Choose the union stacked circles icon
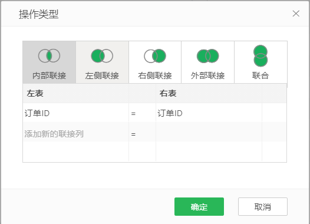310x224 pixels. pos(260,56)
